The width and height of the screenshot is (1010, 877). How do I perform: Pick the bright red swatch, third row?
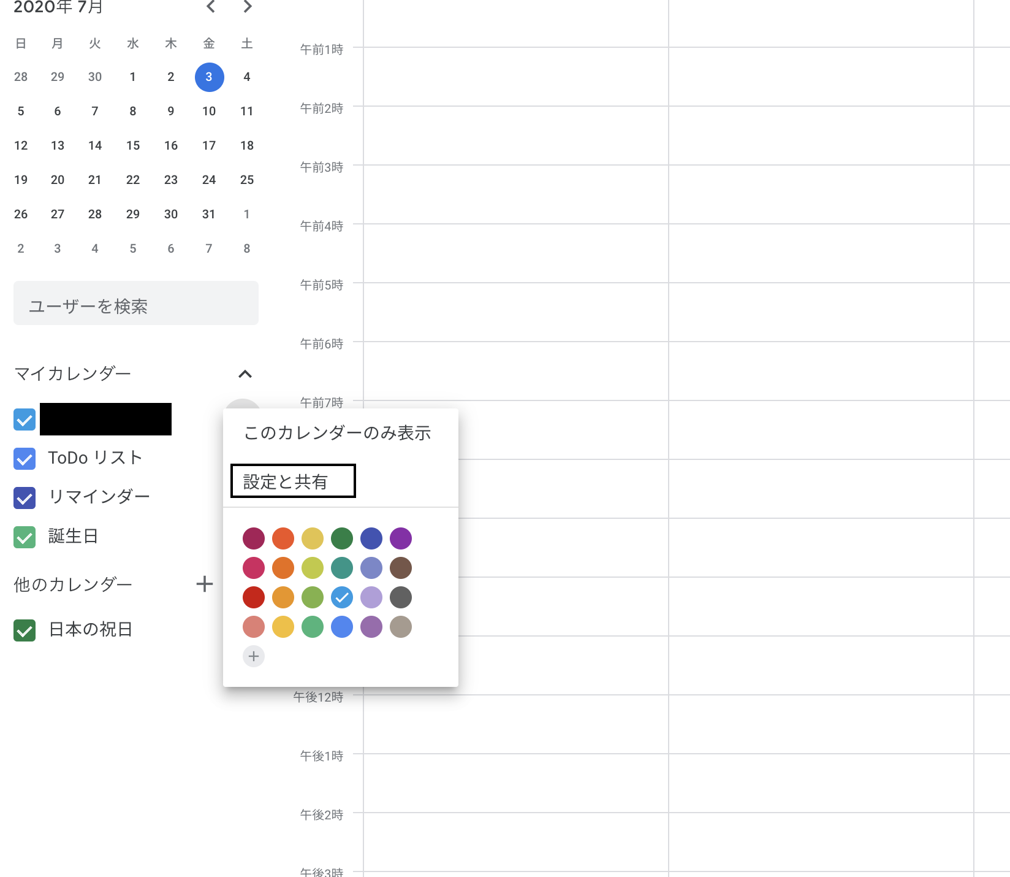click(x=254, y=597)
